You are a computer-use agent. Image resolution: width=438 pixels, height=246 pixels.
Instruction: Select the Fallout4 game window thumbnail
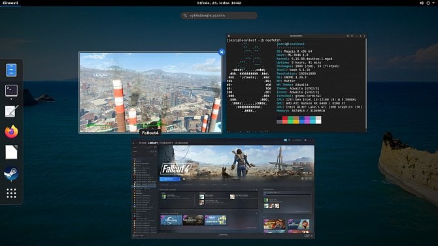tap(150, 92)
